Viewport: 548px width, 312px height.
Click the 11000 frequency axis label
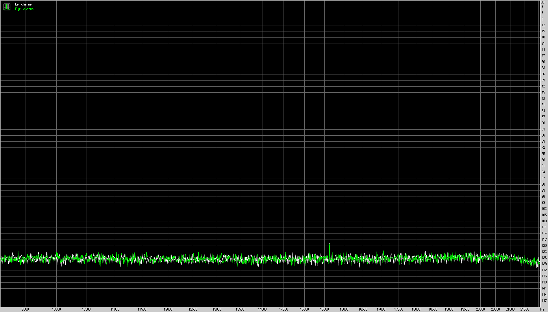pyautogui.click(x=115, y=309)
